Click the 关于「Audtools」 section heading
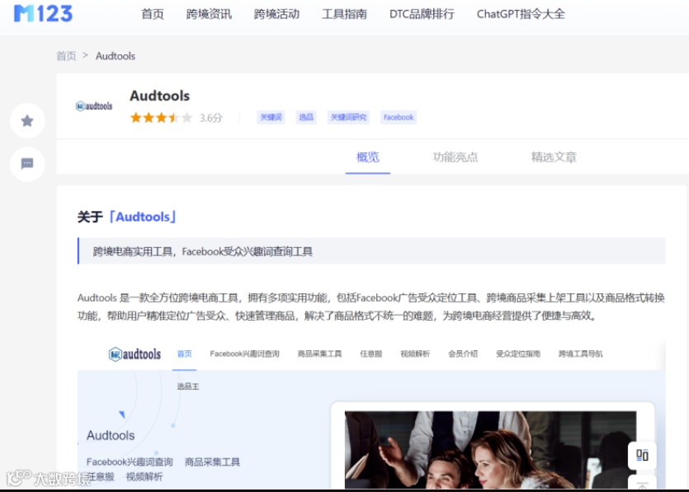 [127, 217]
